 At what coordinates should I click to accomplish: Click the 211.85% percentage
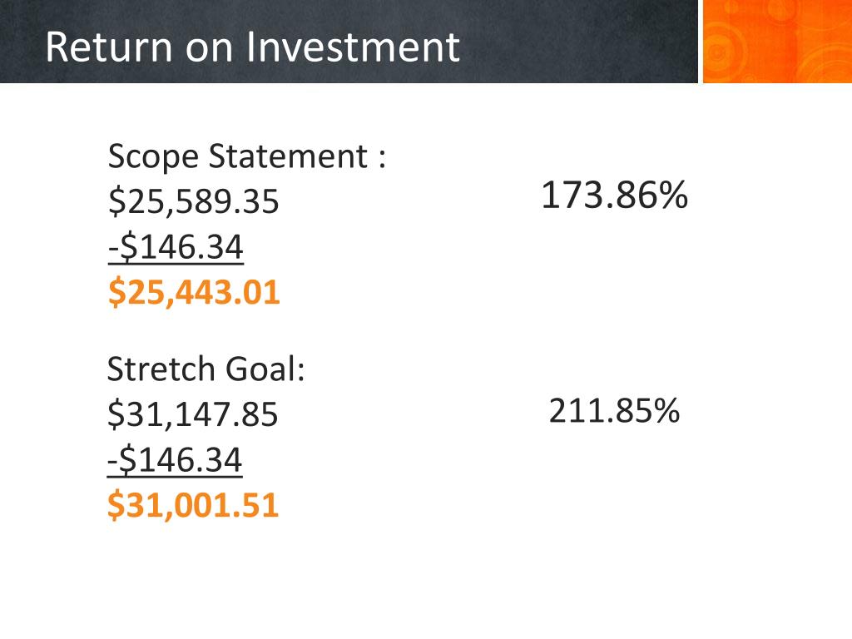tap(614, 410)
